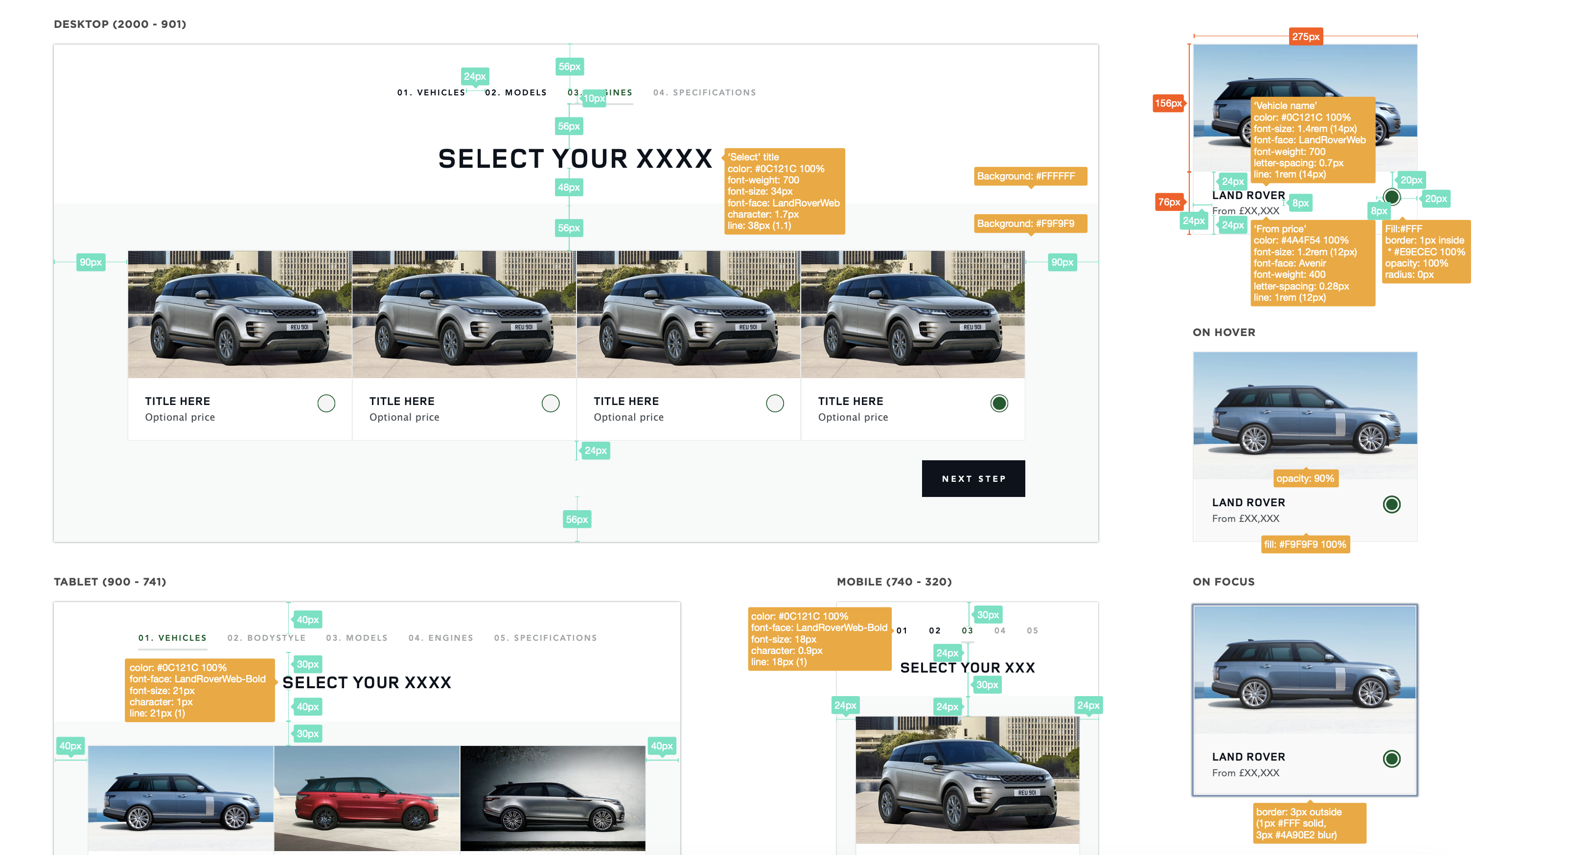Click the 'Background: #FFFFFF' annotation
The width and height of the screenshot is (1571, 855).
[x=1030, y=176]
